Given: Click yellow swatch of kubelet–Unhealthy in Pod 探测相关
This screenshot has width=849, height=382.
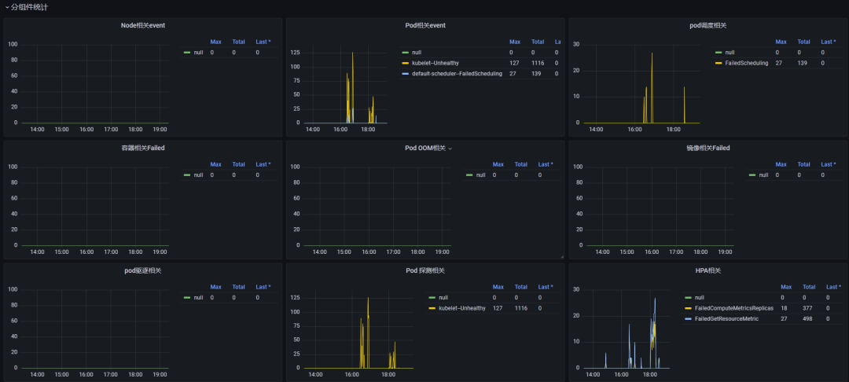Looking at the screenshot, I should (432, 308).
